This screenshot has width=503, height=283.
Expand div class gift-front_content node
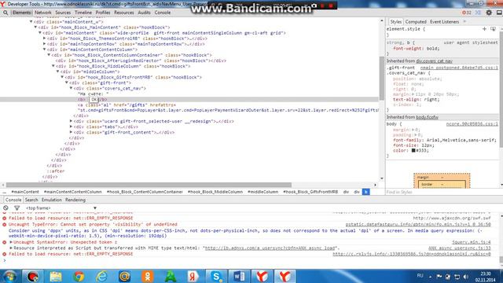point(72,132)
